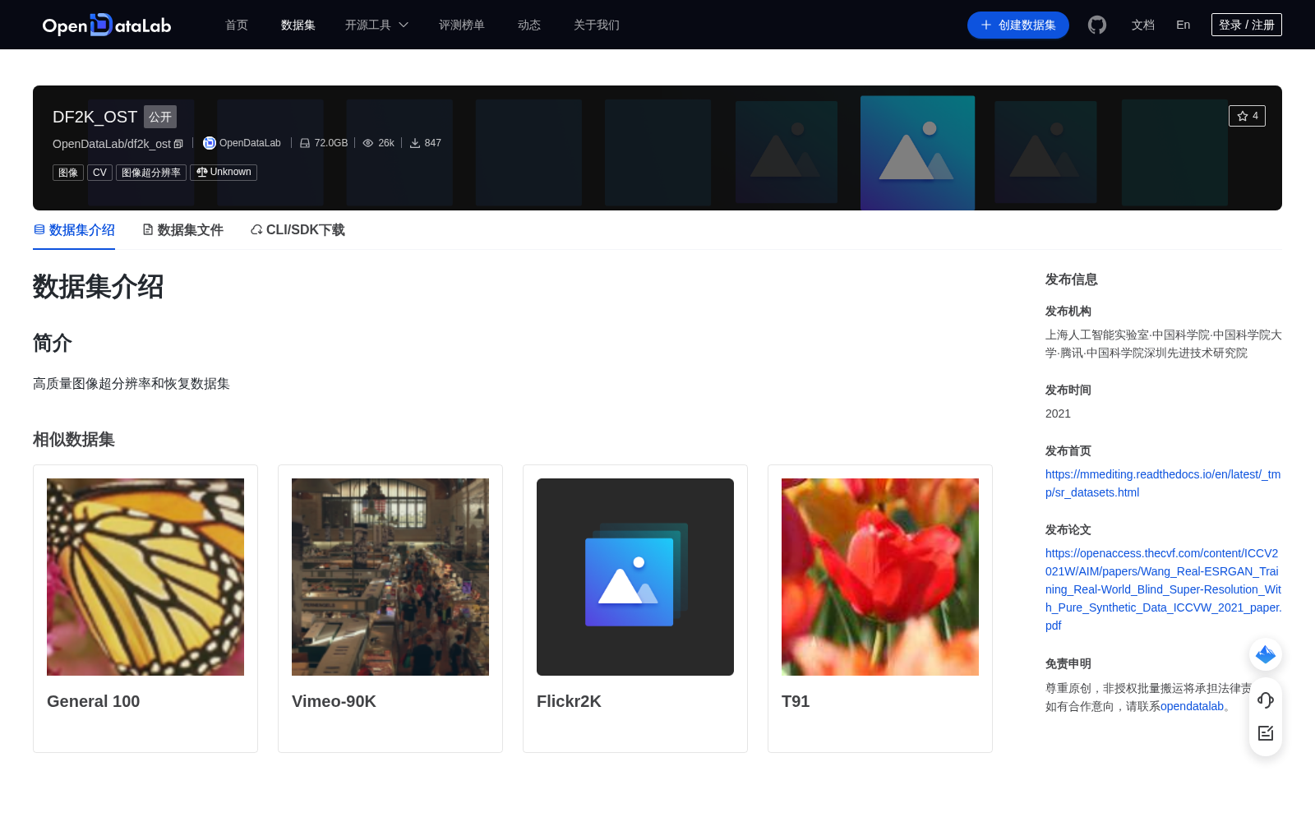The image size is (1315, 822).
Task: Click the 相似数据集 heading
Action: click(x=74, y=440)
